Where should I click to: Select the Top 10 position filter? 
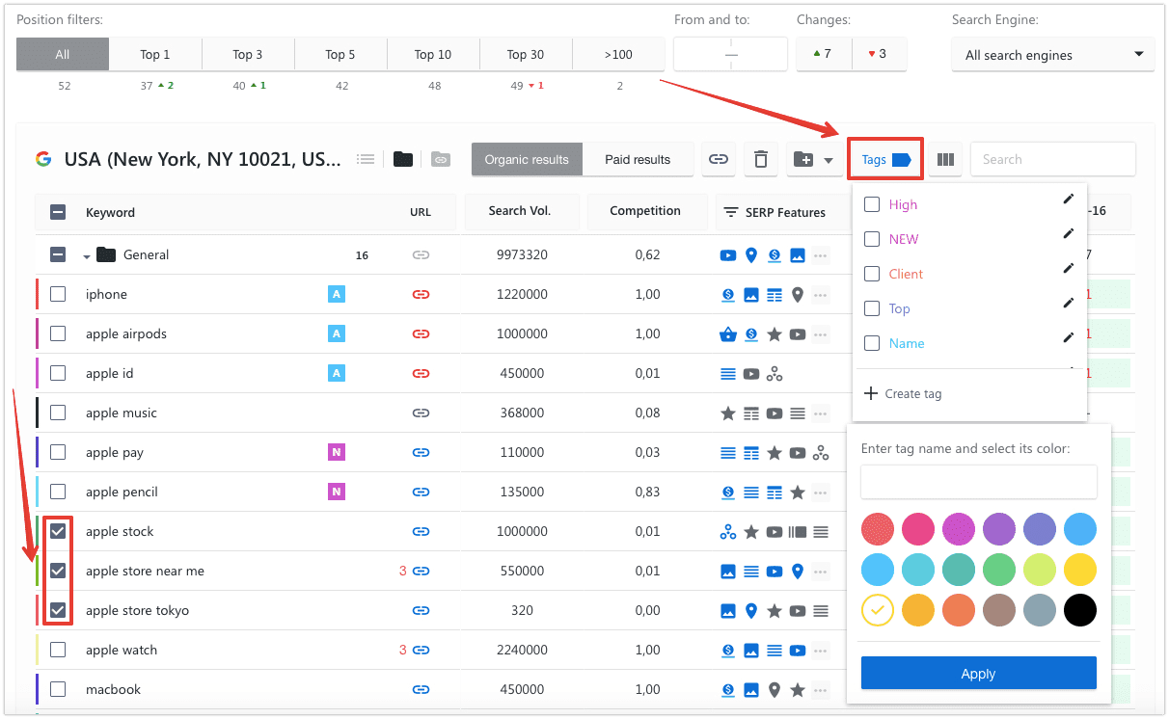pos(433,54)
